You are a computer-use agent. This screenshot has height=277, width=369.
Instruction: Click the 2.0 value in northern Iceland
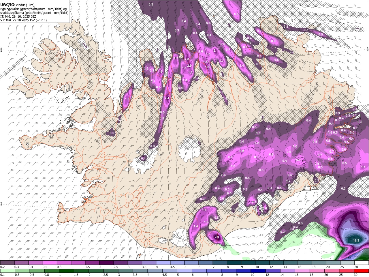point(187,59)
